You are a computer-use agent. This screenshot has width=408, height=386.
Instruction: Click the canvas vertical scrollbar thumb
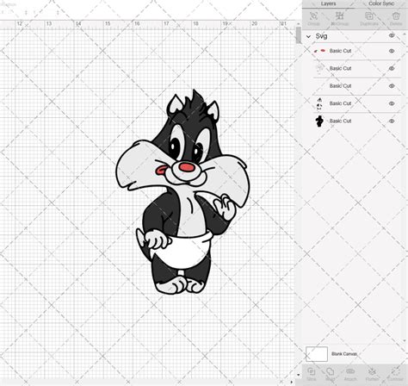coord(299,34)
